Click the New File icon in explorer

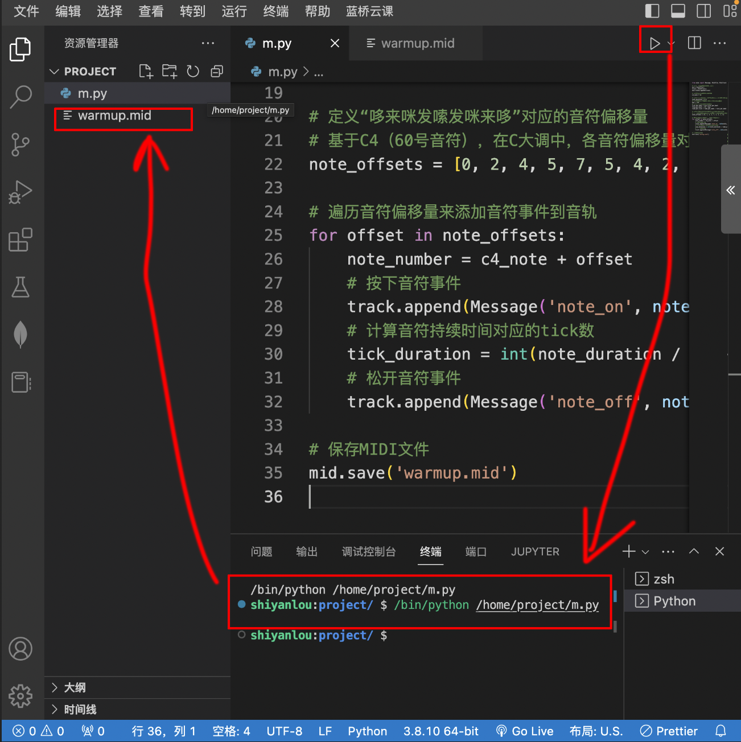146,71
